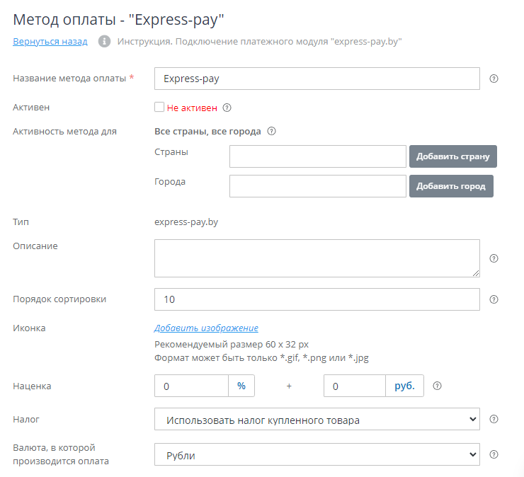Open the Налог dropdown list

[x=317, y=420]
